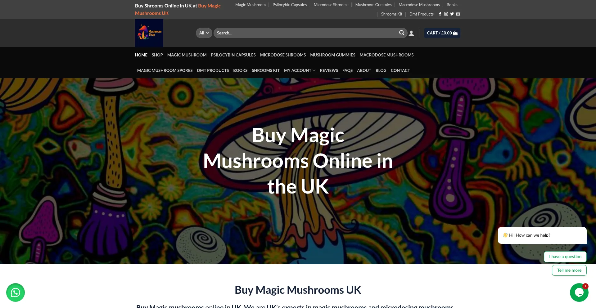Open Microdose Shrooms top bar link

331,5
